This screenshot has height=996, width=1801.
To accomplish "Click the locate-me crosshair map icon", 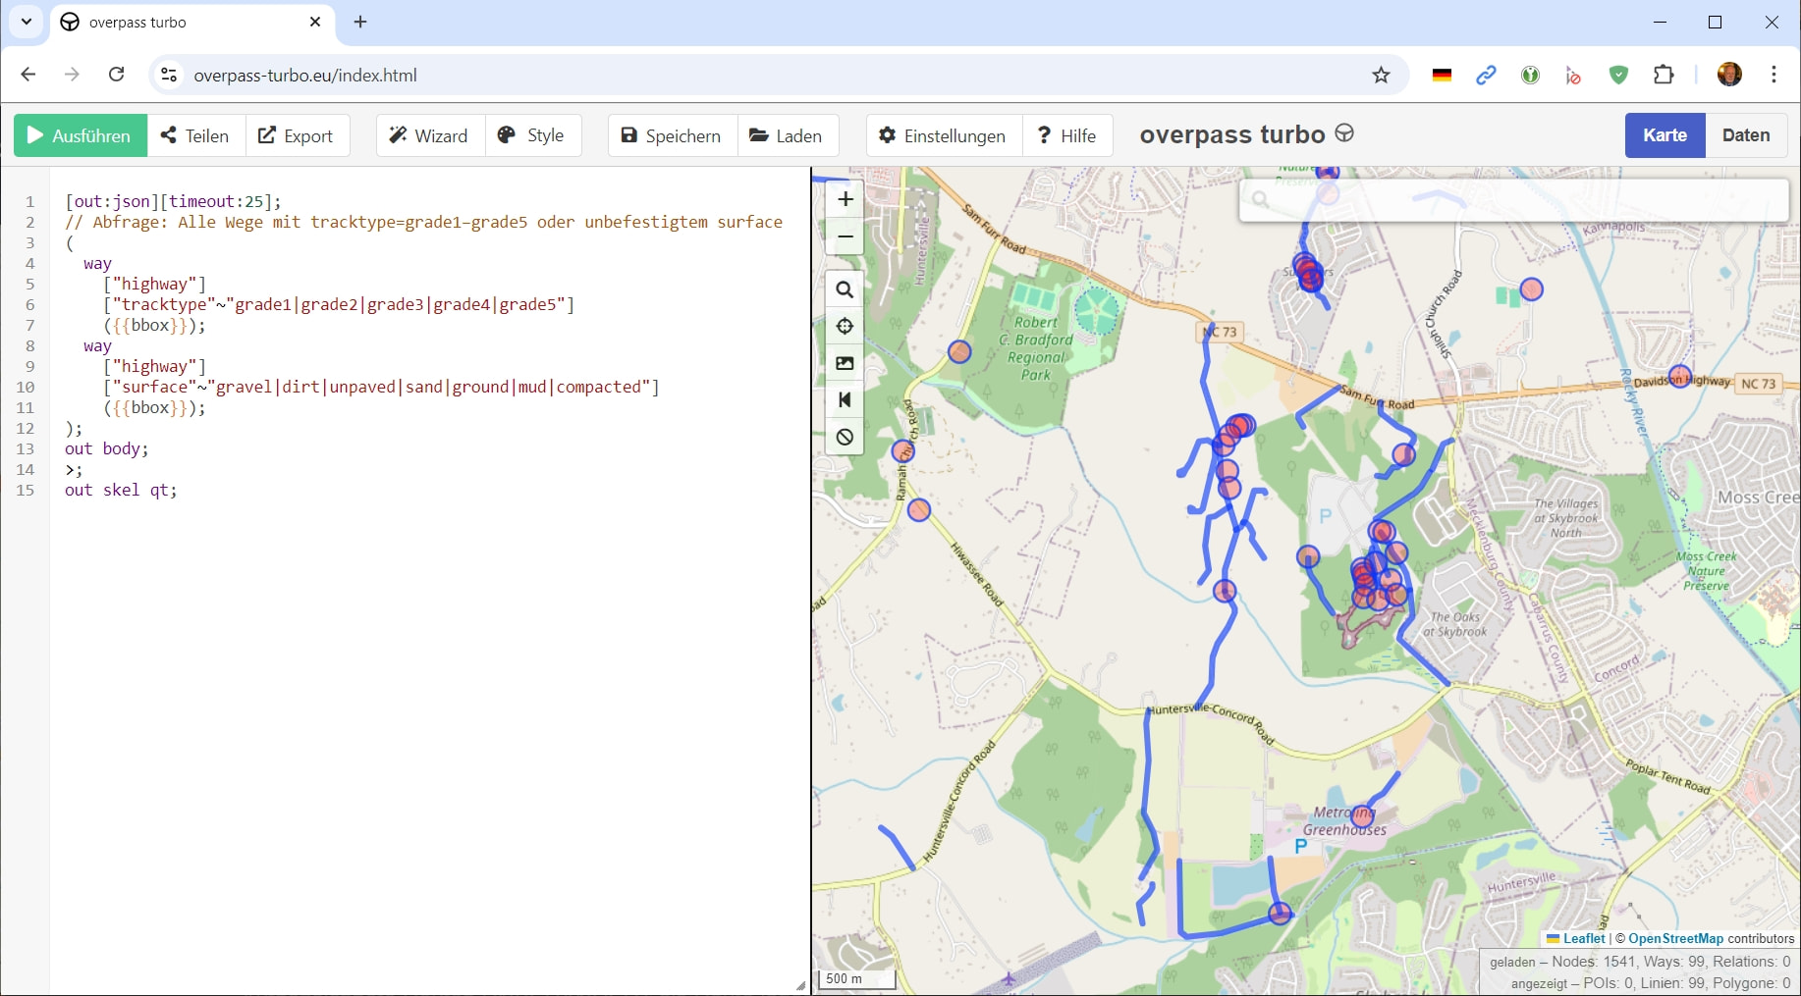I will 845,327.
